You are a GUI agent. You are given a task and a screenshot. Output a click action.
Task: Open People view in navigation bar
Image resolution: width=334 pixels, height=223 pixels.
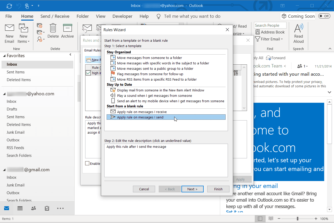(x=34, y=208)
